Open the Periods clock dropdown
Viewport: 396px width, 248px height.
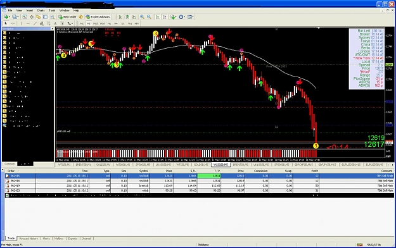coord(182,17)
